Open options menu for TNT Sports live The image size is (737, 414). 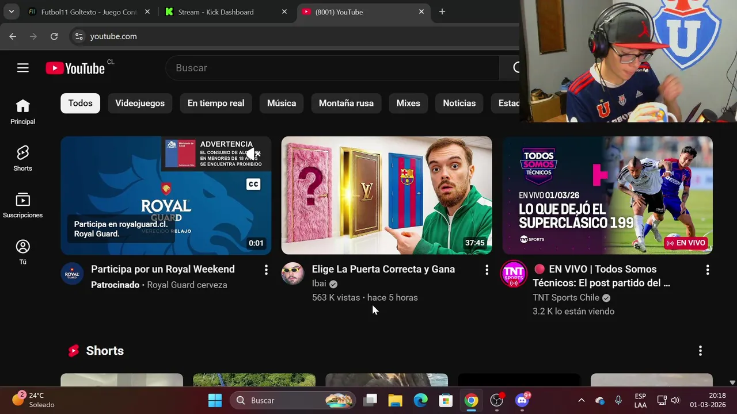(x=708, y=270)
